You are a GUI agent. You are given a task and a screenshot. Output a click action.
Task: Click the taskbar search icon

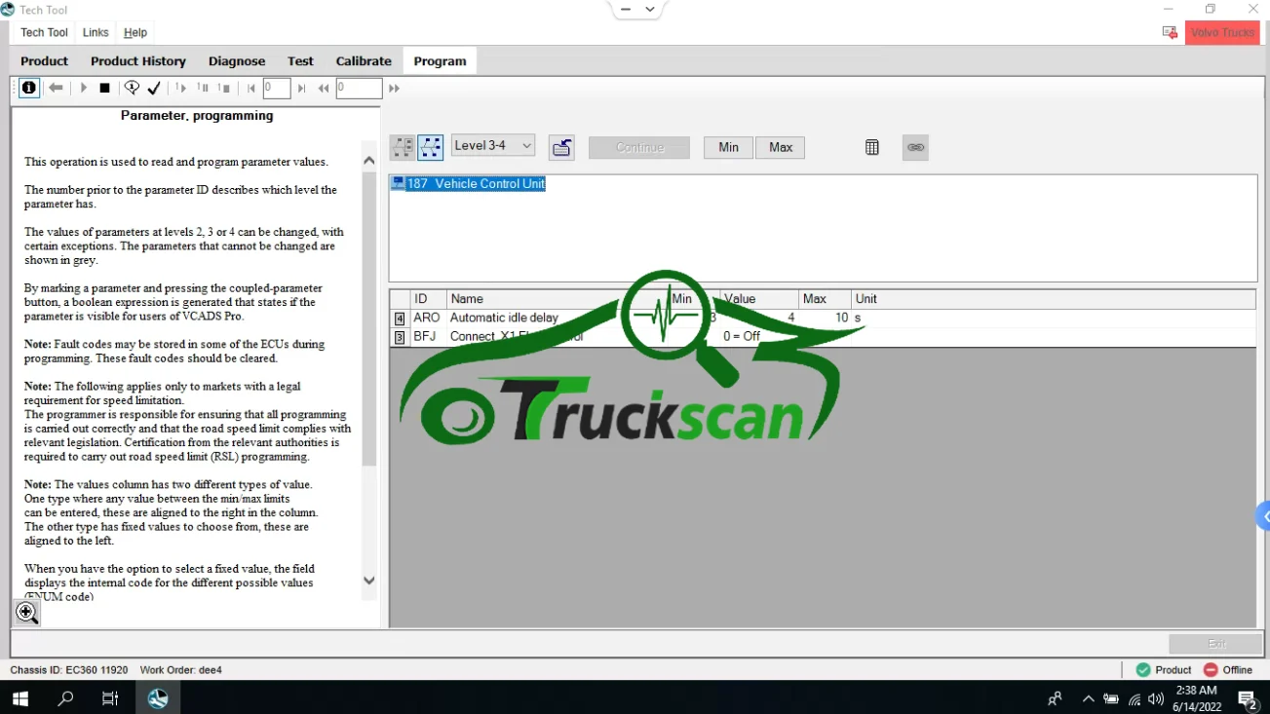click(x=65, y=698)
